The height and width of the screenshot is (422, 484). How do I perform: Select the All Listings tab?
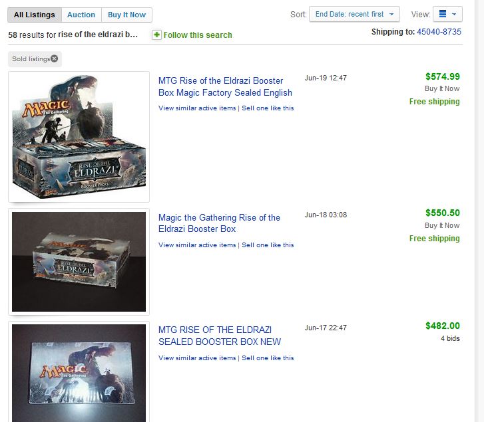click(x=35, y=15)
